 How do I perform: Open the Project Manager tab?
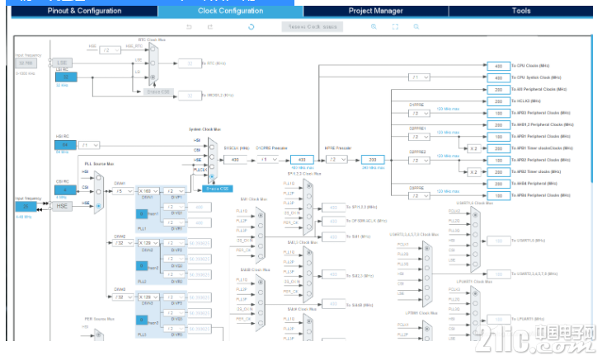[375, 11]
